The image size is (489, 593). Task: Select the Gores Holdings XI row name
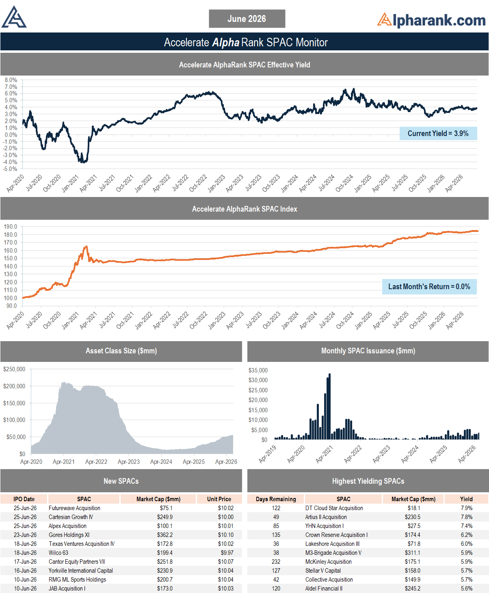69,535
